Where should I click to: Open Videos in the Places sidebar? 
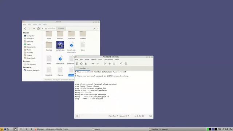pos(29,55)
